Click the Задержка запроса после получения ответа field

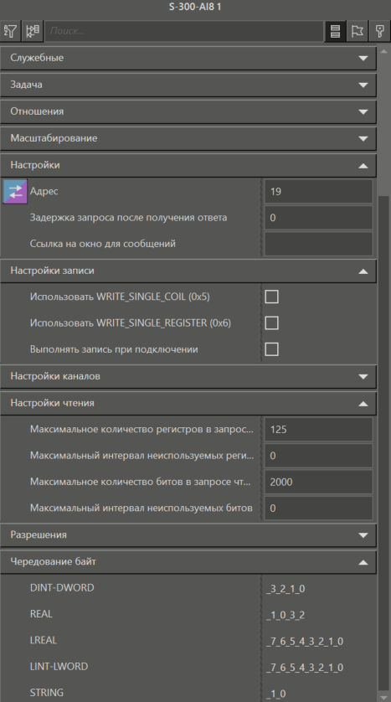coord(318,218)
